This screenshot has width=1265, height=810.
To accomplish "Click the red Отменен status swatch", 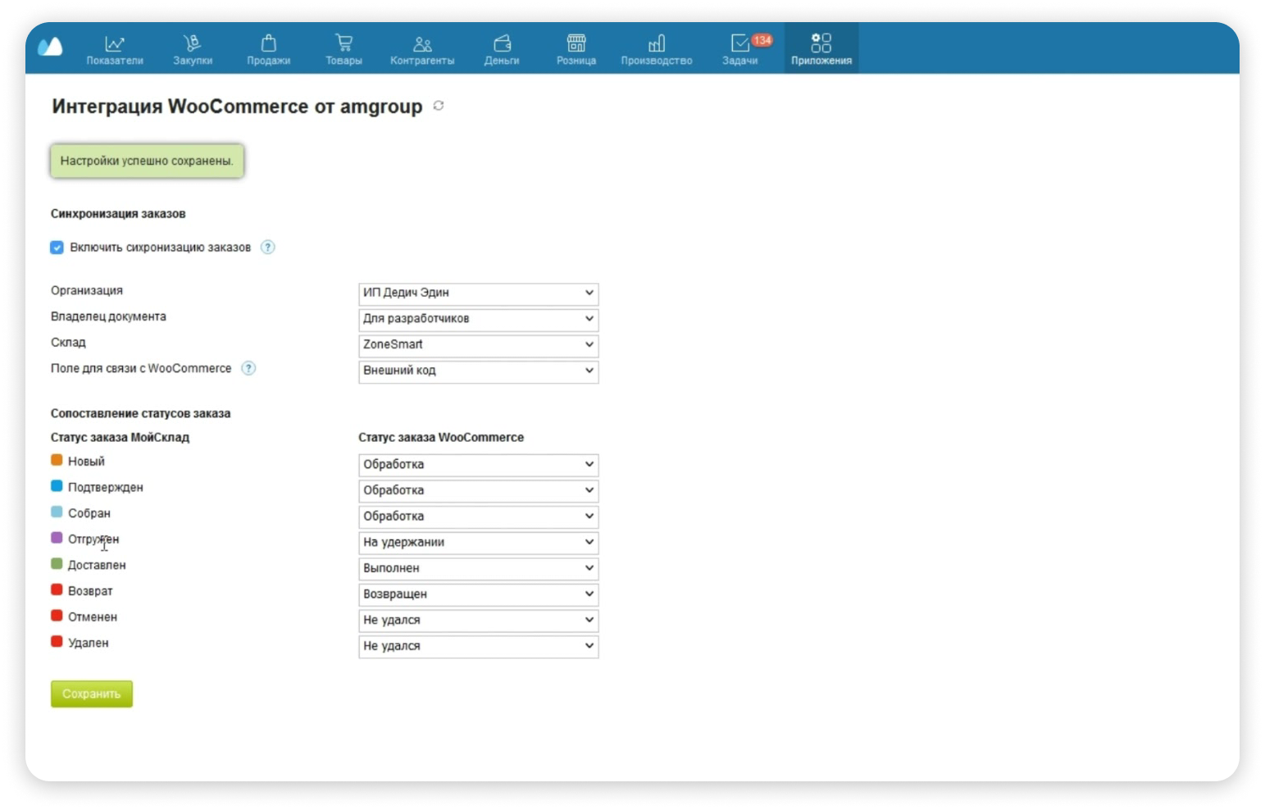I will 57,616.
